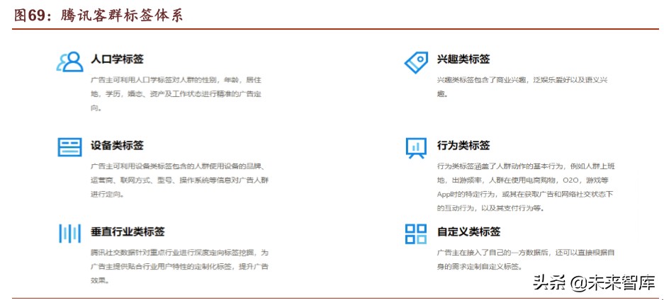The image size is (664, 300).
Task: Click the description starting 行为类标签涵盖了人群动作
Action: (526, 187)
